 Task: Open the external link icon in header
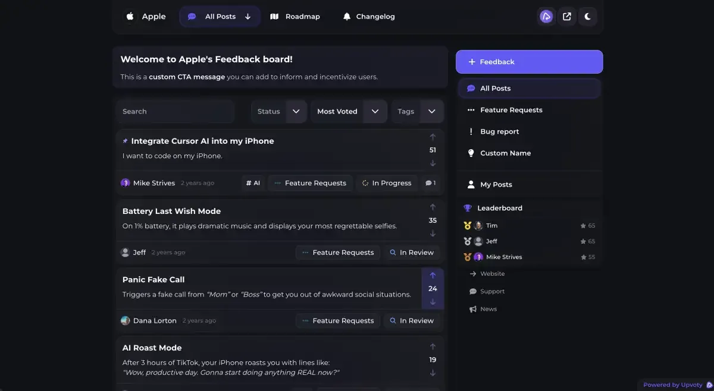point(567,17)
